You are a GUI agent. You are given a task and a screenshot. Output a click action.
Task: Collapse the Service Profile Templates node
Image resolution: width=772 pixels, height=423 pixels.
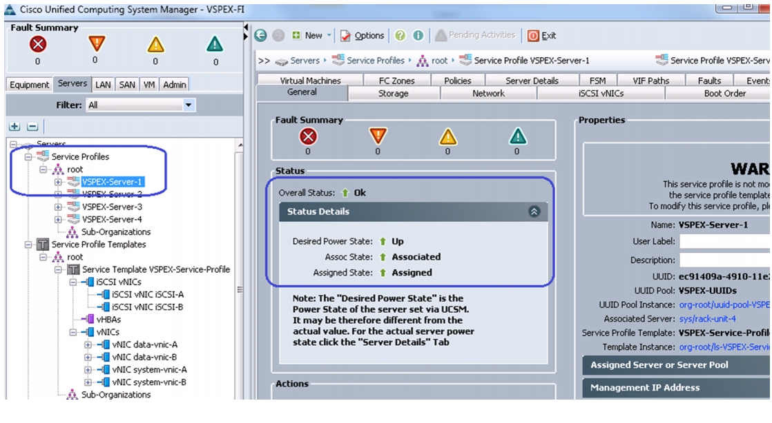28,244
